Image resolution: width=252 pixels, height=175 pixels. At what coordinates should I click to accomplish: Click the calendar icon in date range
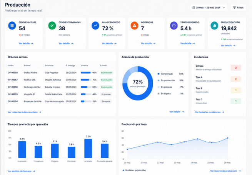point(194,8)
